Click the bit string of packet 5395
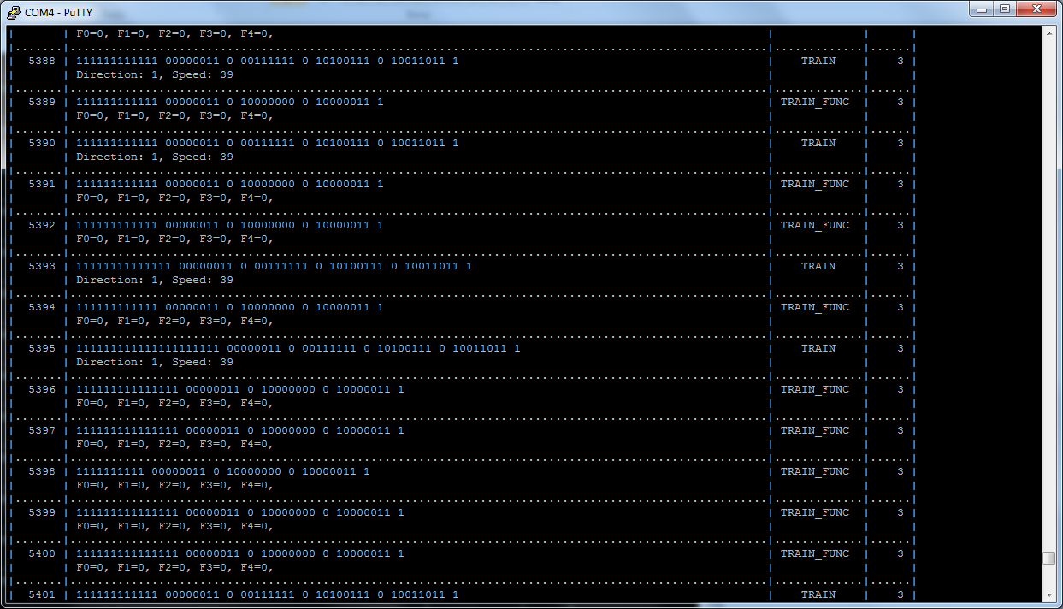 (298, 349)
